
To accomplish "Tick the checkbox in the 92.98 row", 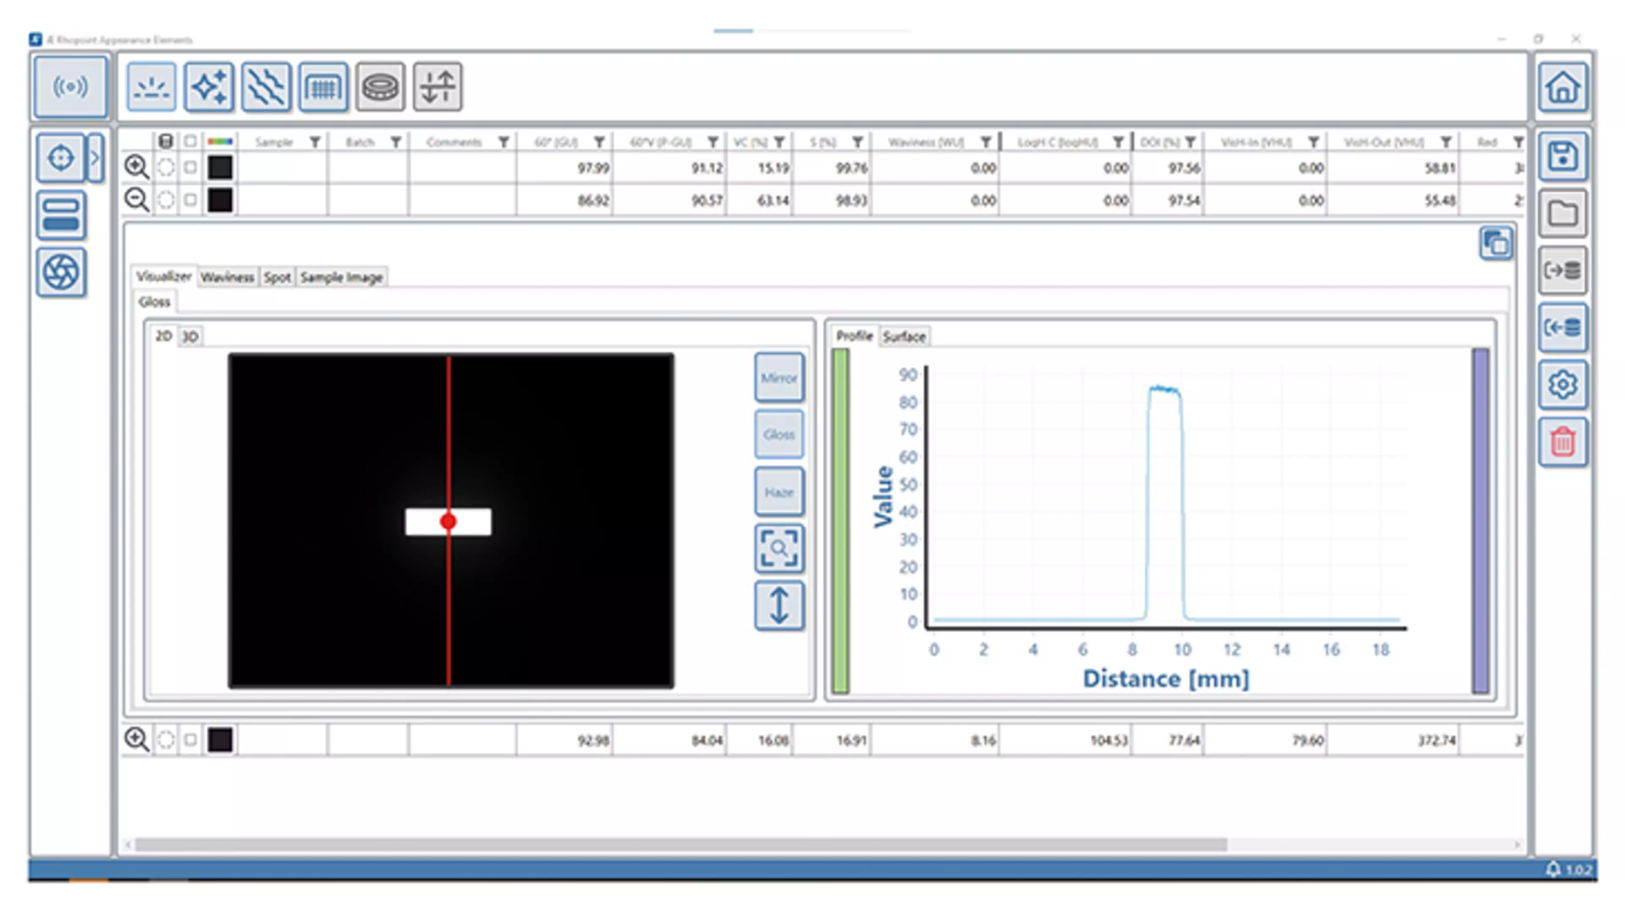I will (x=190, y=739).
